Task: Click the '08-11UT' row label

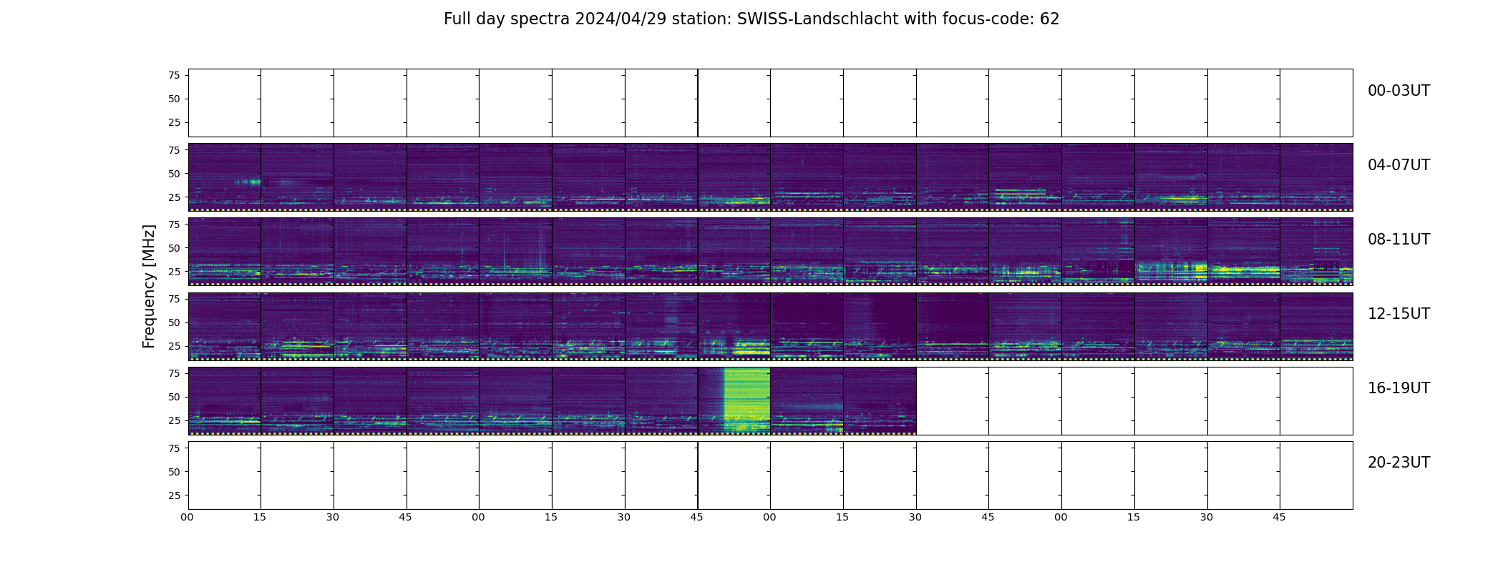Action: pyautogui.click(x=1399, y=240)
